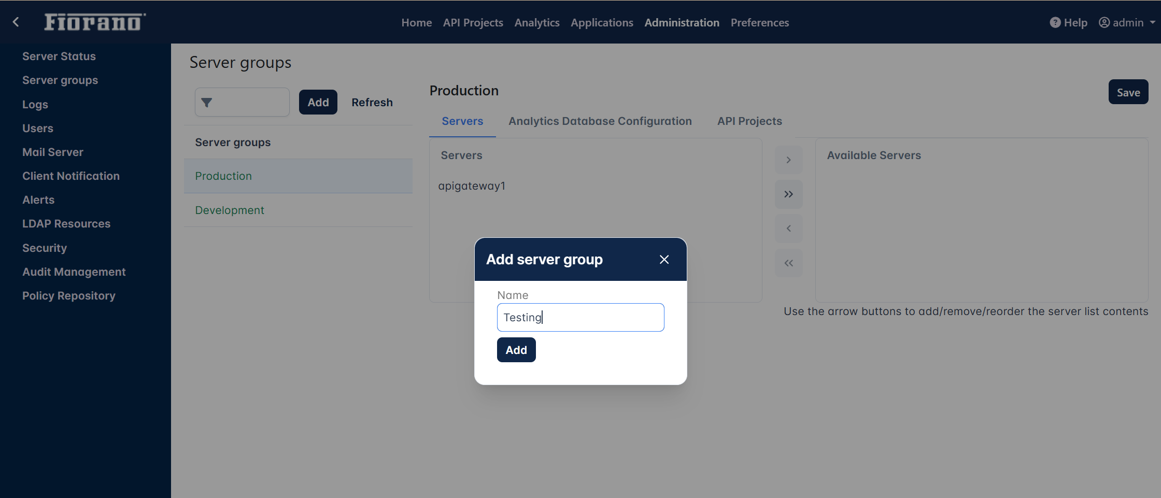The width and height of the screenshot is (1161, 498).
Task: Expand the admin user dropdown
Action: tap(1127, 23)
